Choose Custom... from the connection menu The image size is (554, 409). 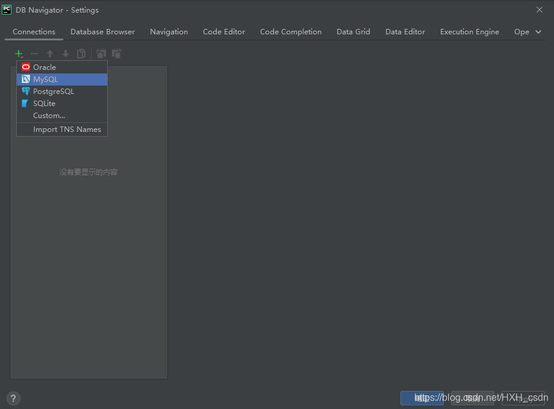pyautogui.click(x=62, y=116)
